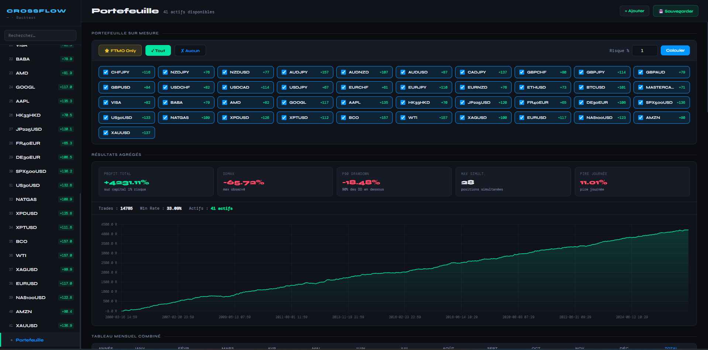Select BABA in the sidebar list
The height and width of the screenshot is (350, 708).
40,59
